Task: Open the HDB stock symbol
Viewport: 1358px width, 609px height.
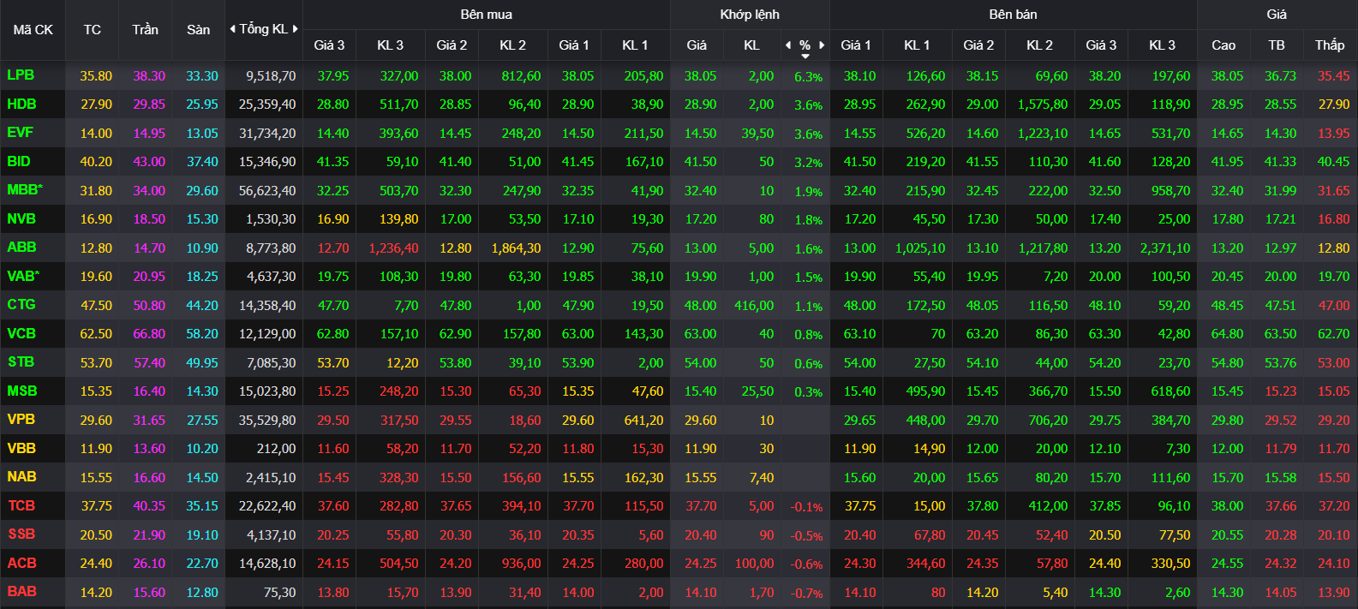Action: [21, 104]
